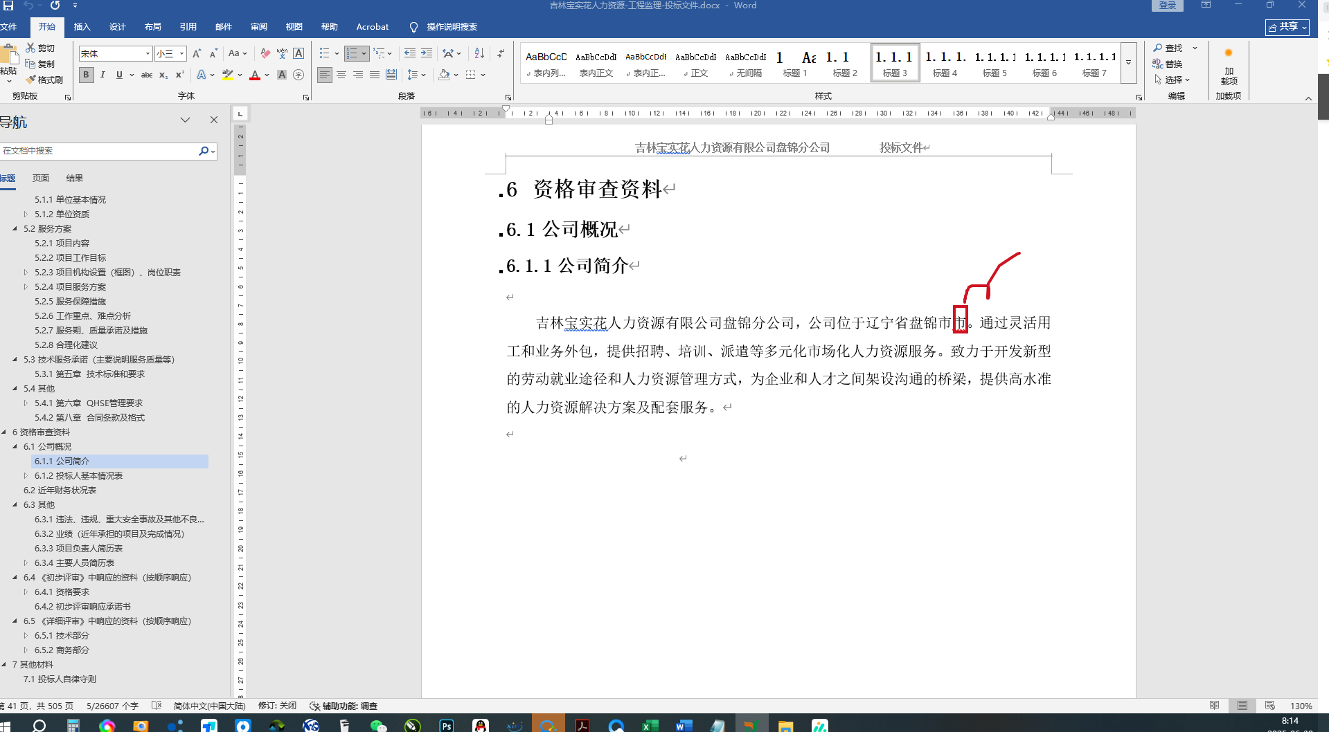Open the text effects icon

coord(202,75)
